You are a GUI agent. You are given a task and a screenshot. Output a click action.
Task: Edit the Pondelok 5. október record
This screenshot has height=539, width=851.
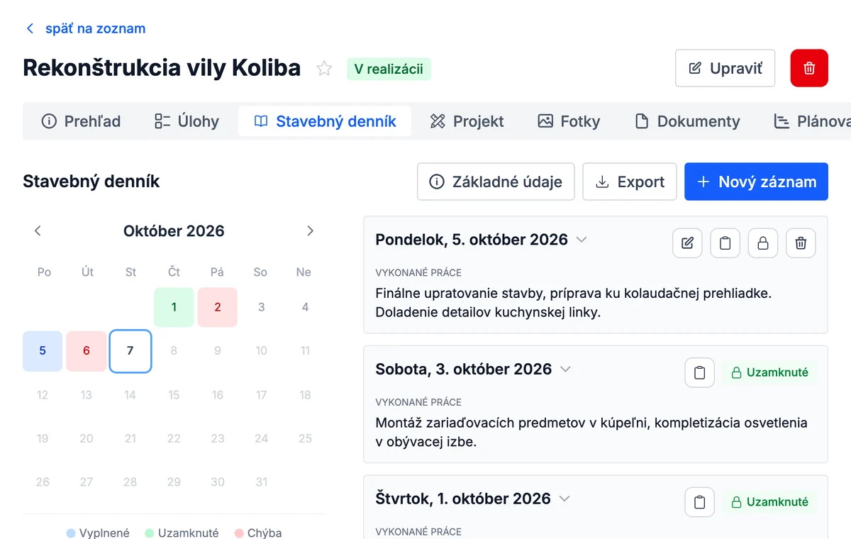687,243
